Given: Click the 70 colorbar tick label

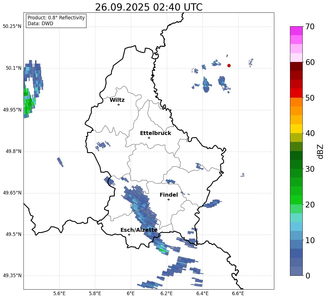Looking at the screenshot, I should point(310,27).
